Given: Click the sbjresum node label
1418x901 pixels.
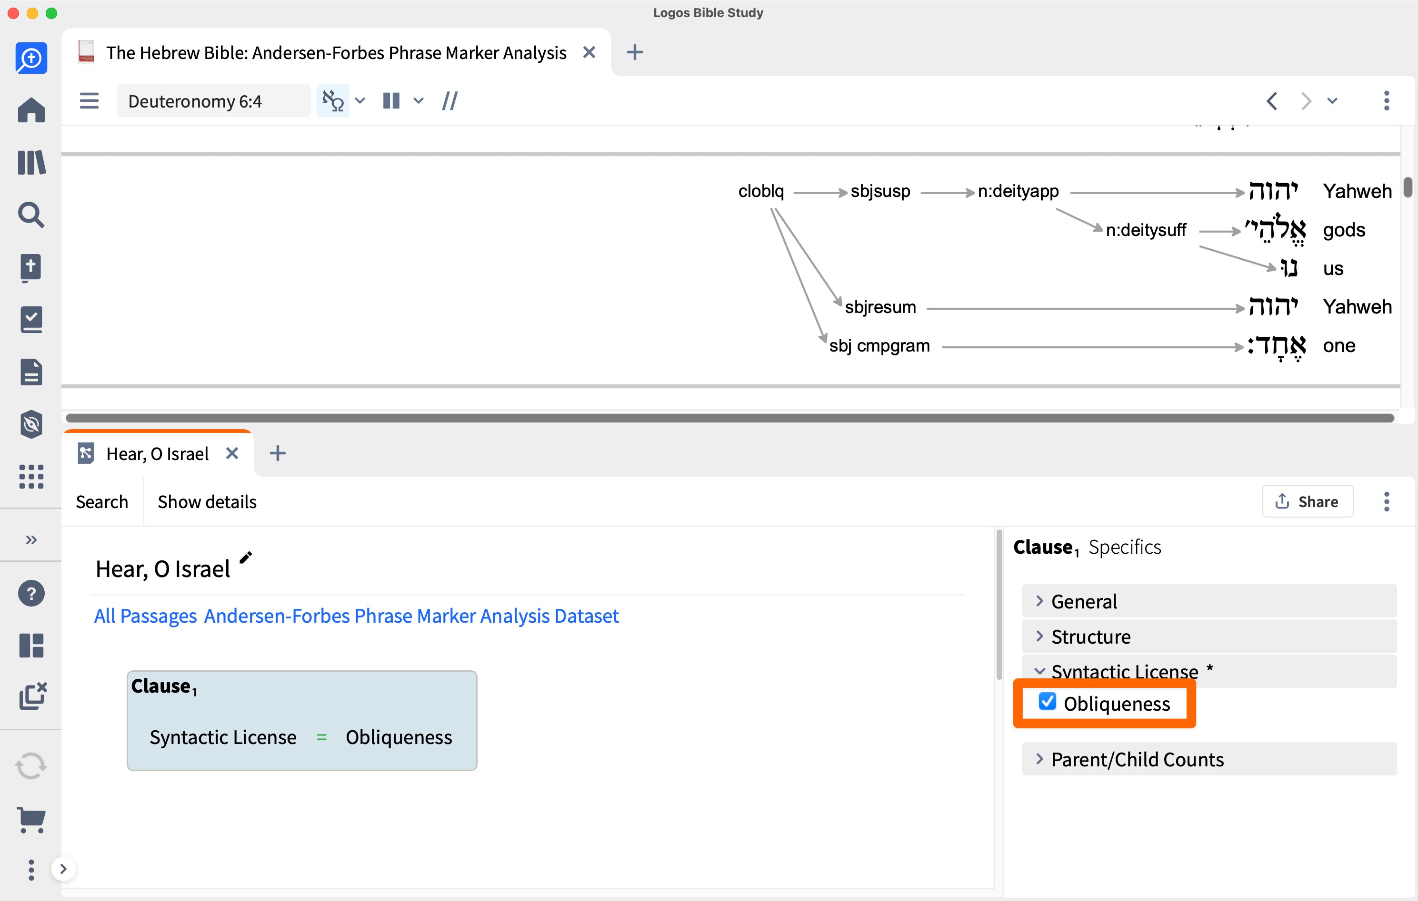Looking at the screenshot, I should 880,307.
